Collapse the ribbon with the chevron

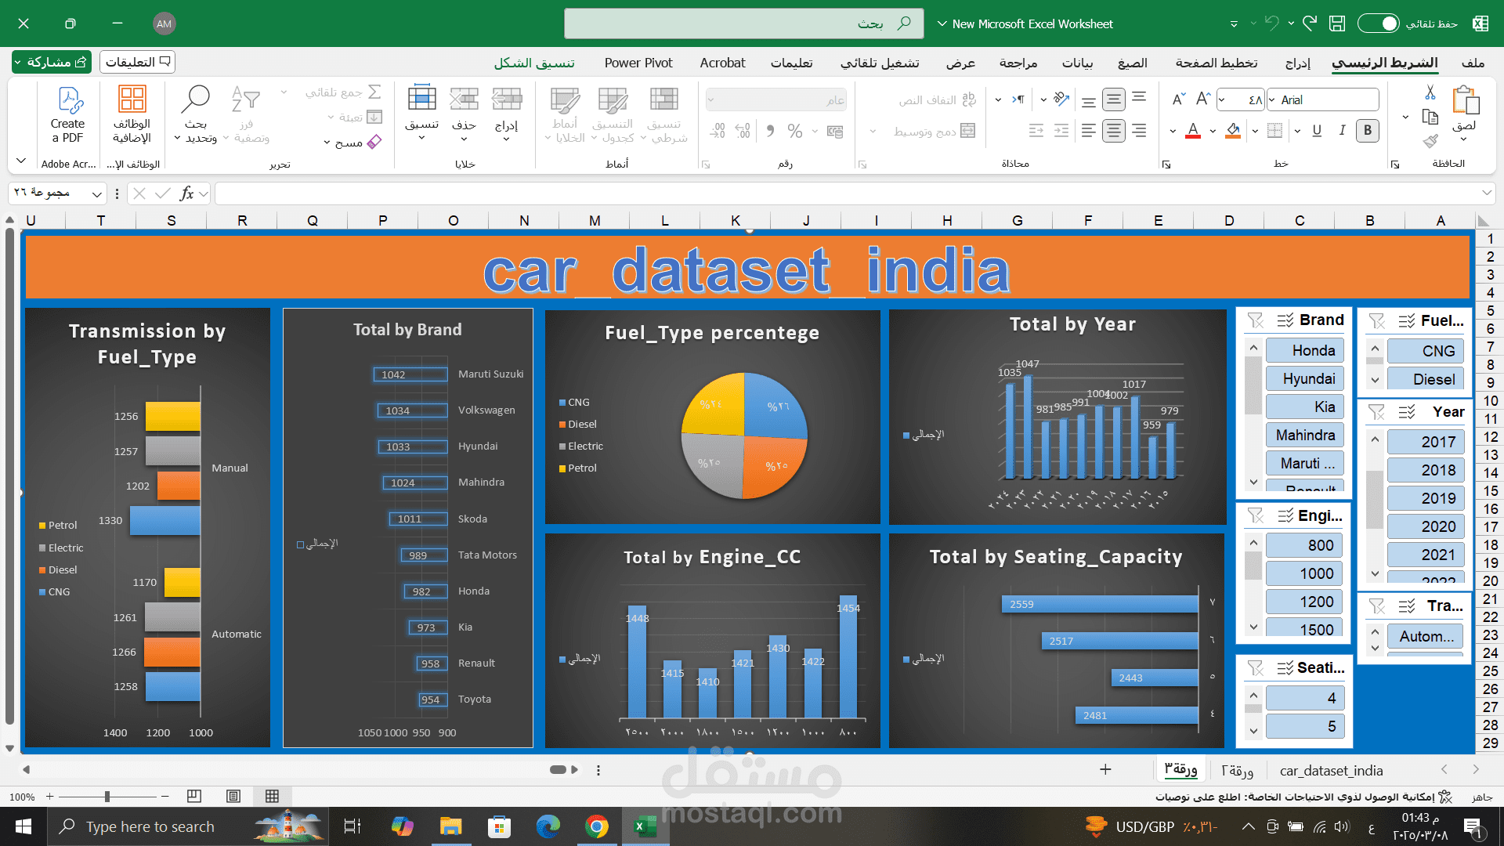21,161
